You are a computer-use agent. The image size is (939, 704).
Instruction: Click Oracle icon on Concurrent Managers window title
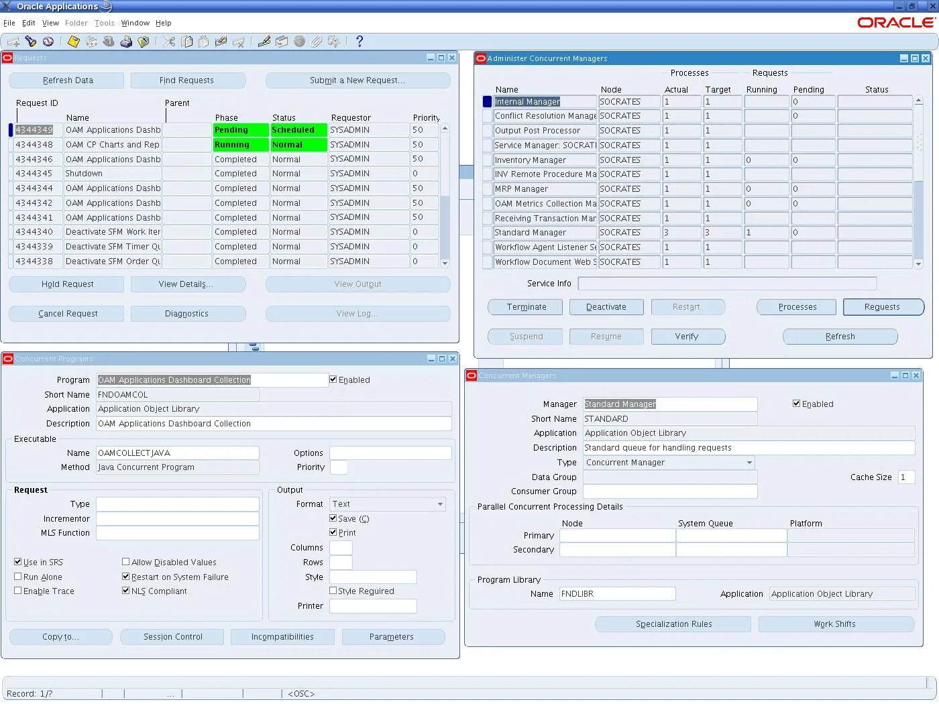point(472,375)
